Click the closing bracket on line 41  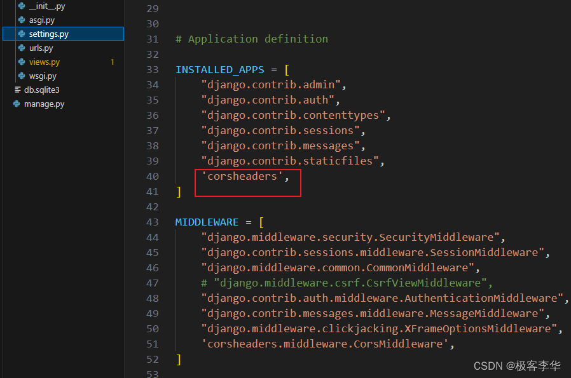179,192
